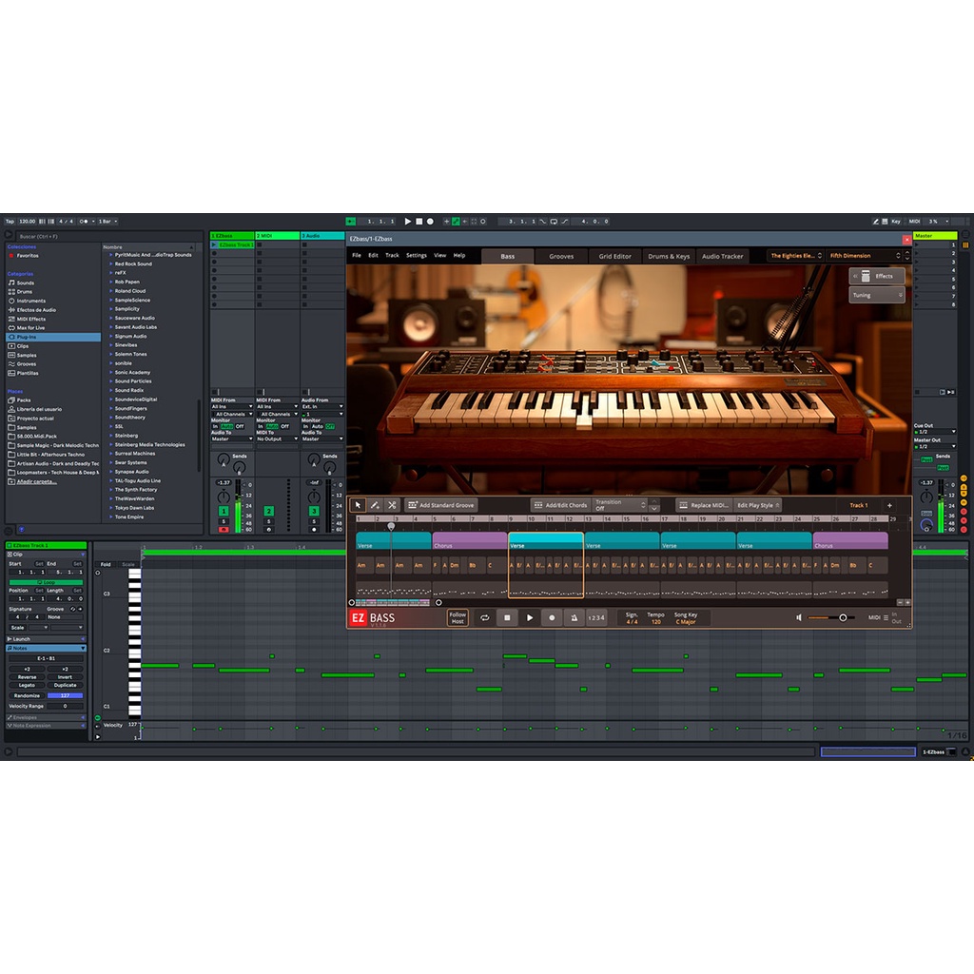Image resolution: width=974 pixels, height=974 pixels.
Task: Adjust the EZbass output volume slider
Action: coord(842,618)
